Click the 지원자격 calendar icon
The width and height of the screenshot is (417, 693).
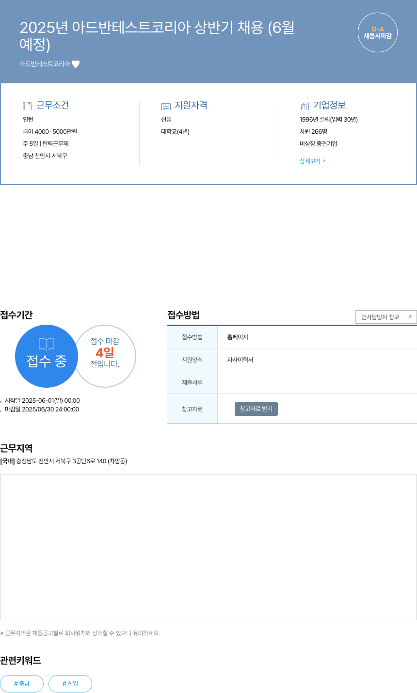tap(166, 106)
